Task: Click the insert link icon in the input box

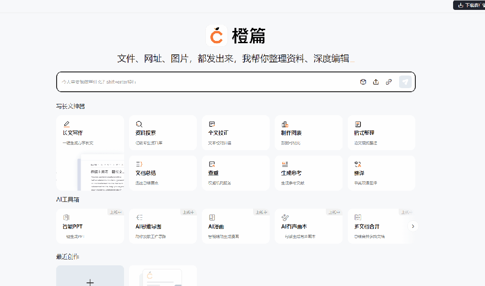Action: coord(388,82)
